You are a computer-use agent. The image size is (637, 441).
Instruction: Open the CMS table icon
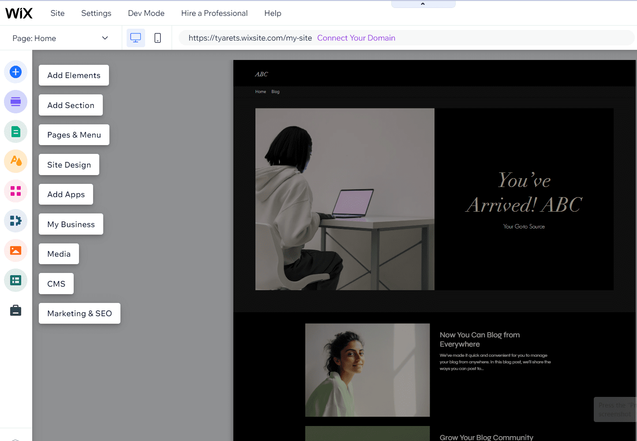tap(16, 280)
